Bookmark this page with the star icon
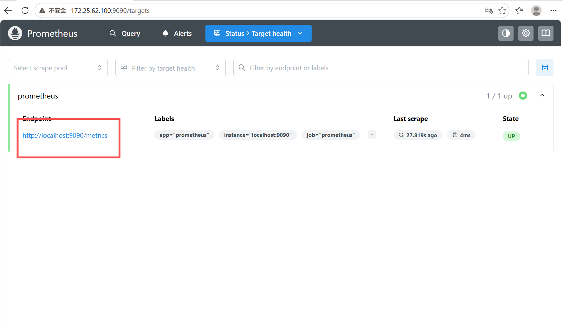This screenshot has width=563, height=325. click(502, 10)
